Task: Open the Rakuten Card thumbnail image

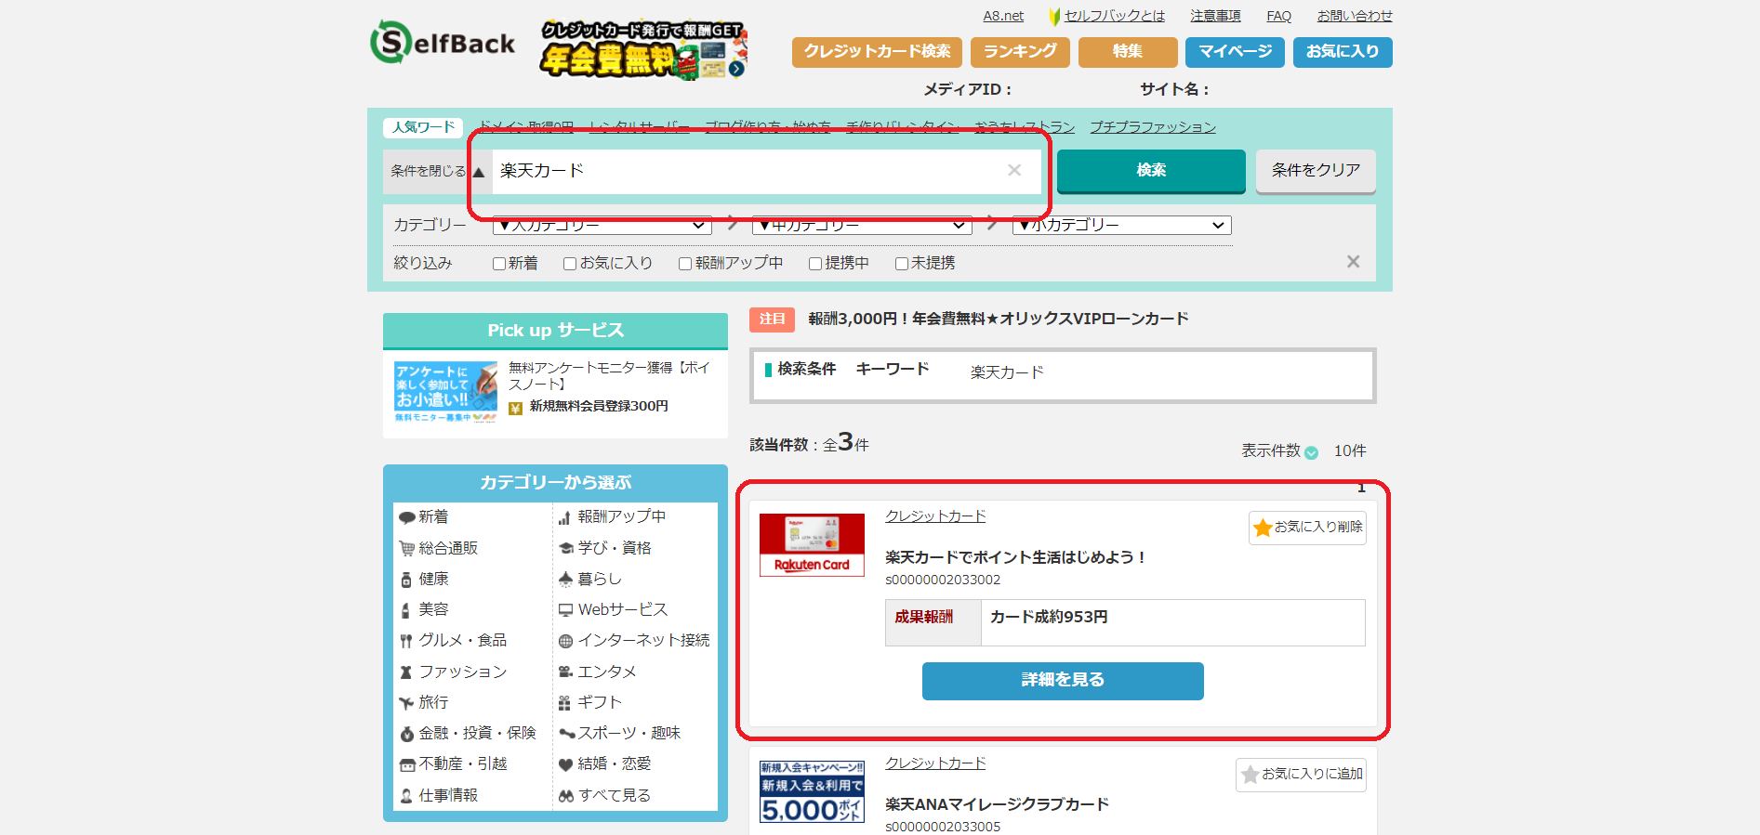Action: point(812,545)
